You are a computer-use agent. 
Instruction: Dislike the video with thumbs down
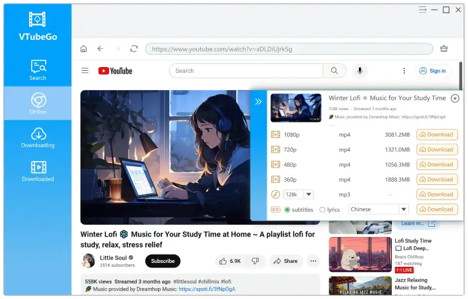click(x=256, y=261)
